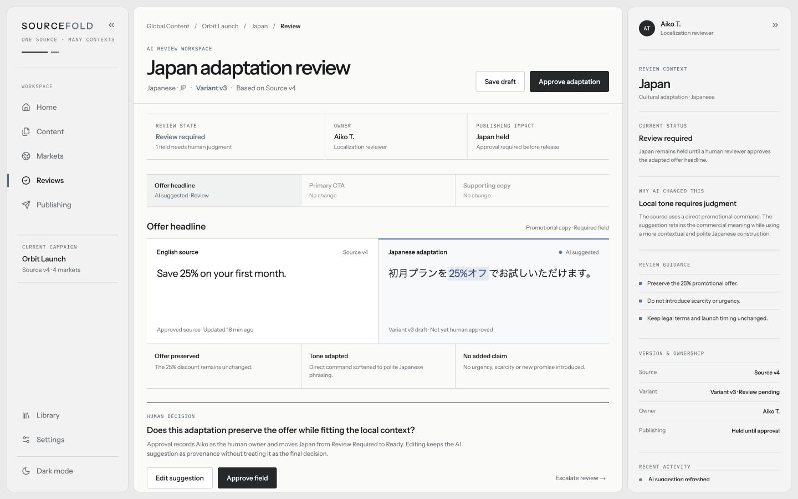Click the SOURCEFOLD logo

click(57, 26)
